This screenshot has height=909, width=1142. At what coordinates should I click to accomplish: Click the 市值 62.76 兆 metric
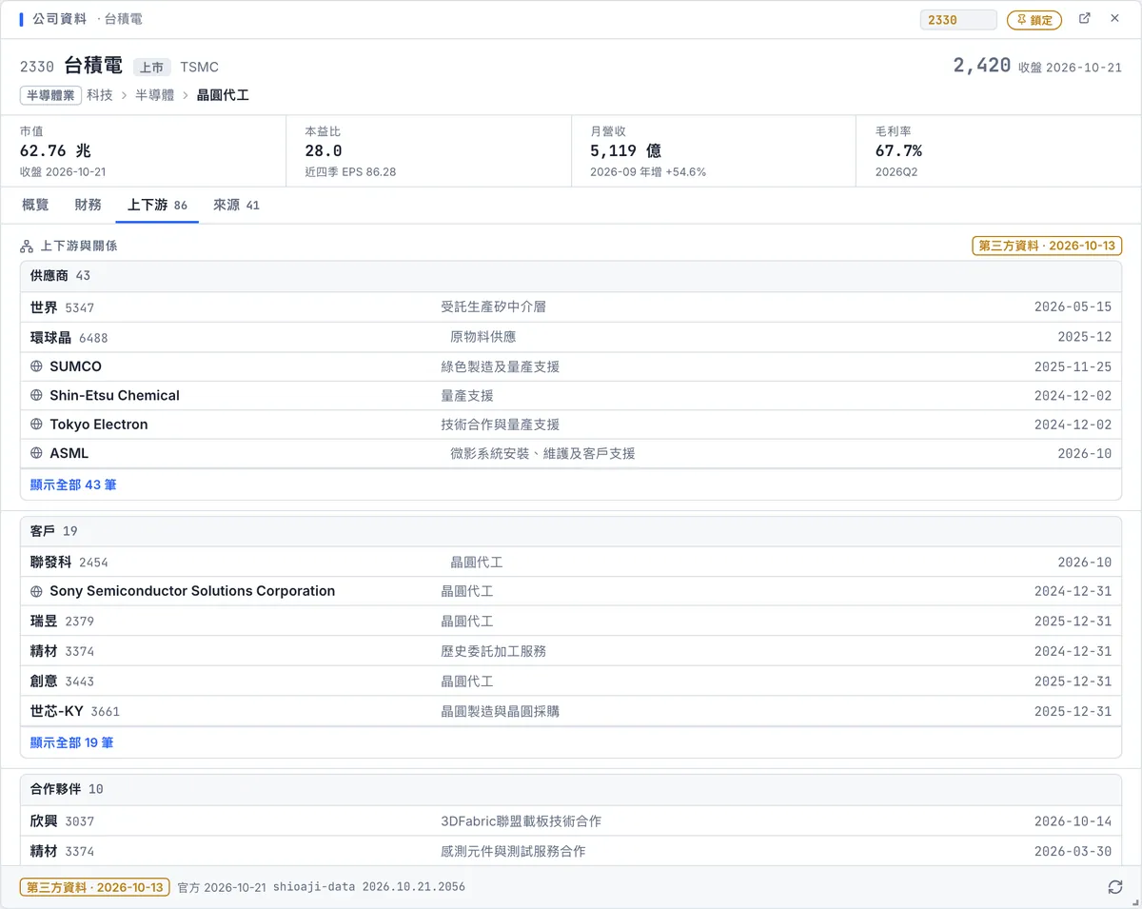coord(143,151)
